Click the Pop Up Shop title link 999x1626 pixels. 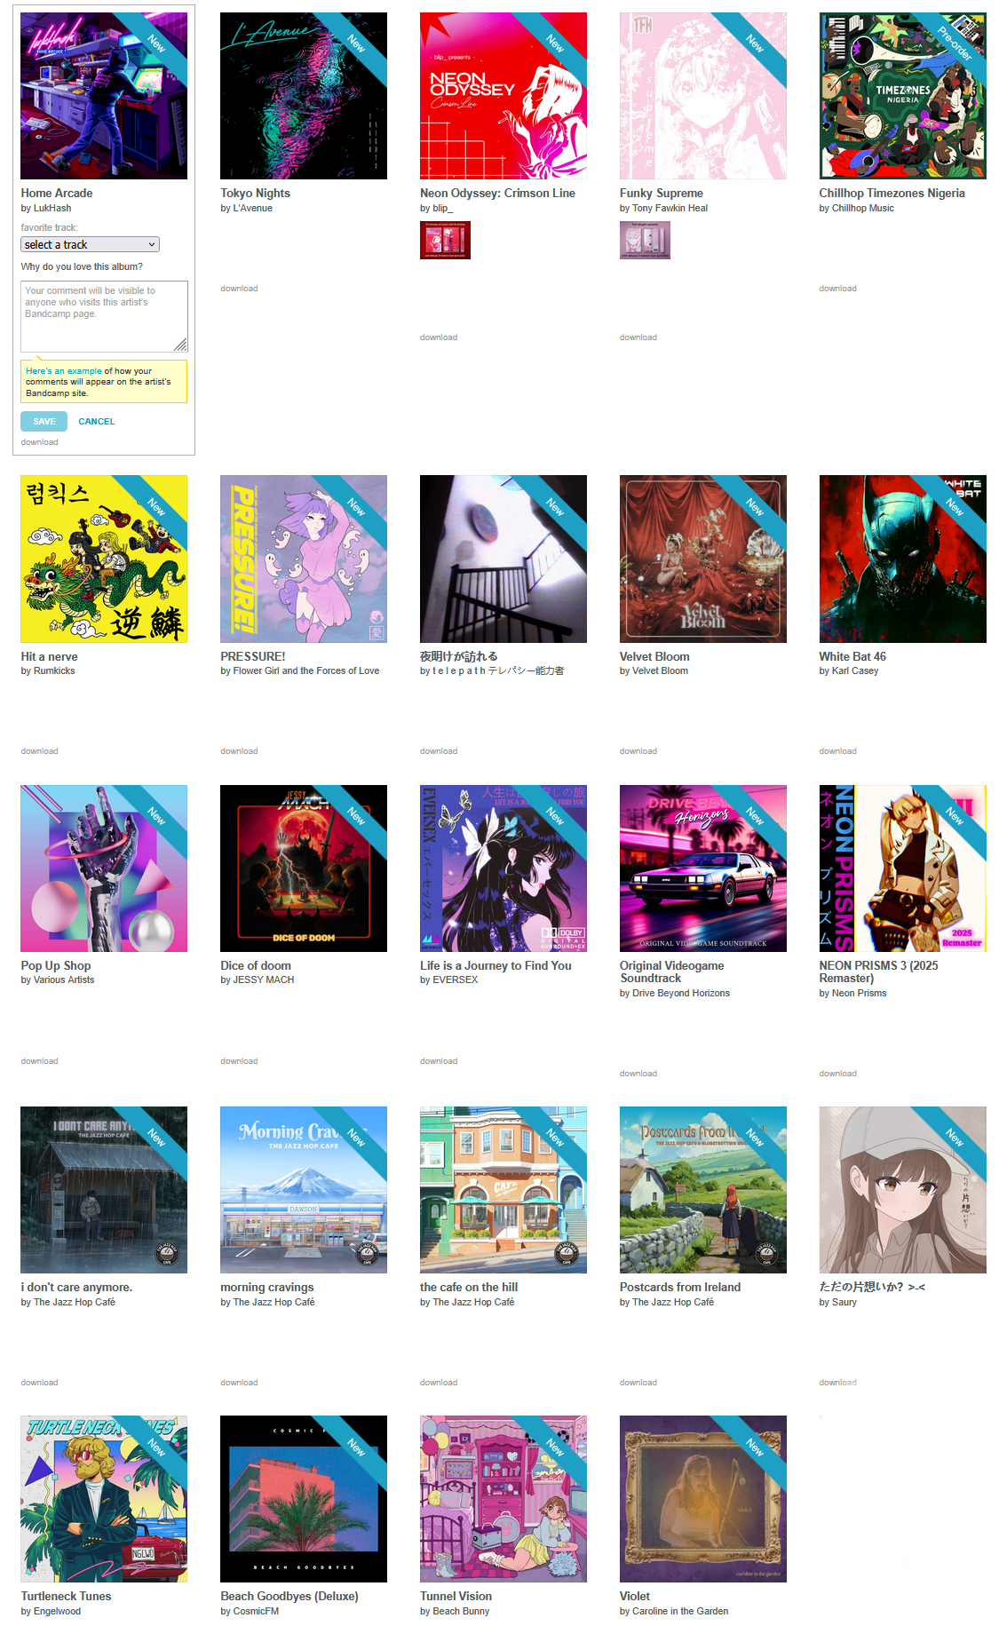(x=56, y=965)
